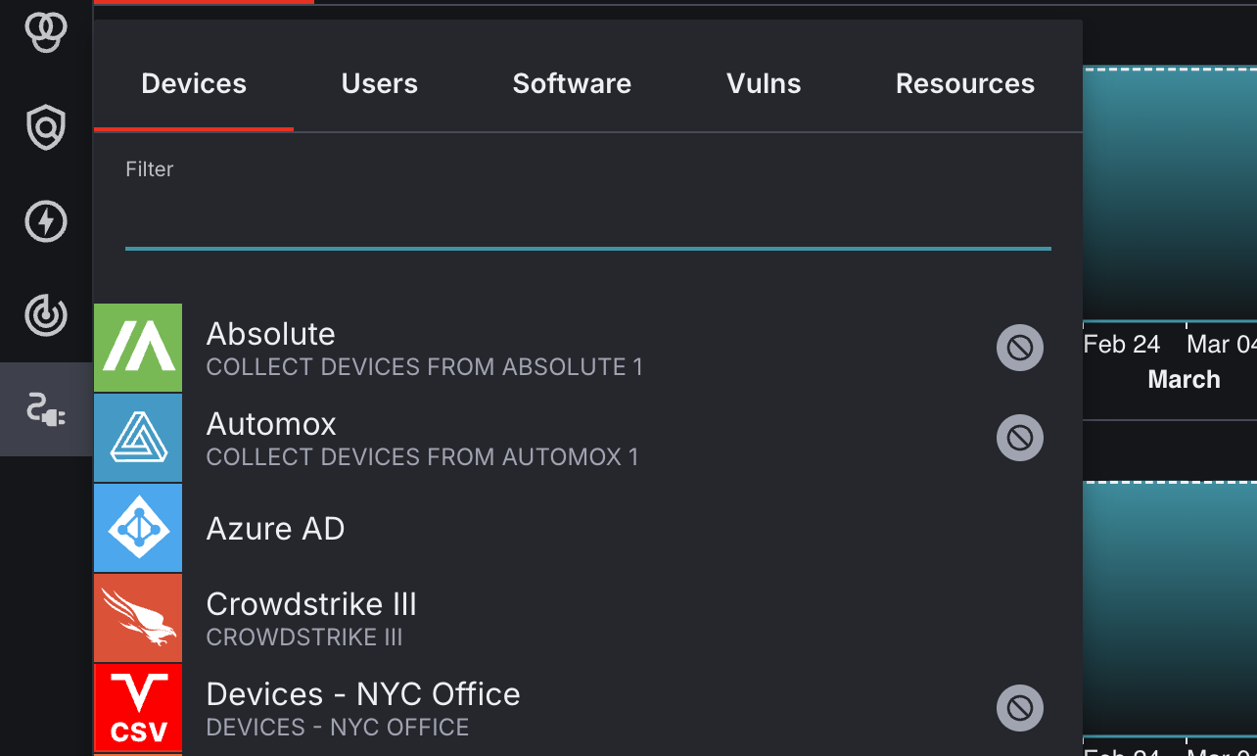Select the Crowdstrike III connector name
Viewport: 1257px width, 756px height.
(311, 604)
